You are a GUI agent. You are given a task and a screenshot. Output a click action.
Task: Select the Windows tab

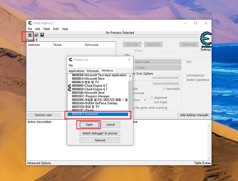pos(107,71)
